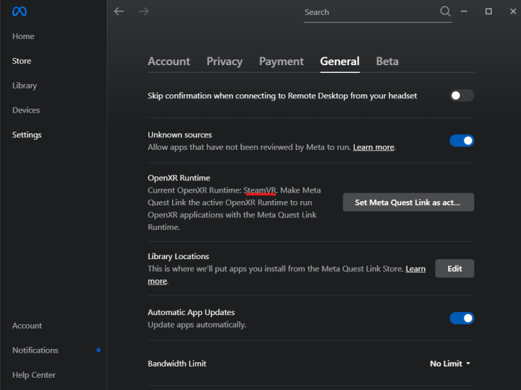Click the search magnifier icon

[x=445, y=12]
